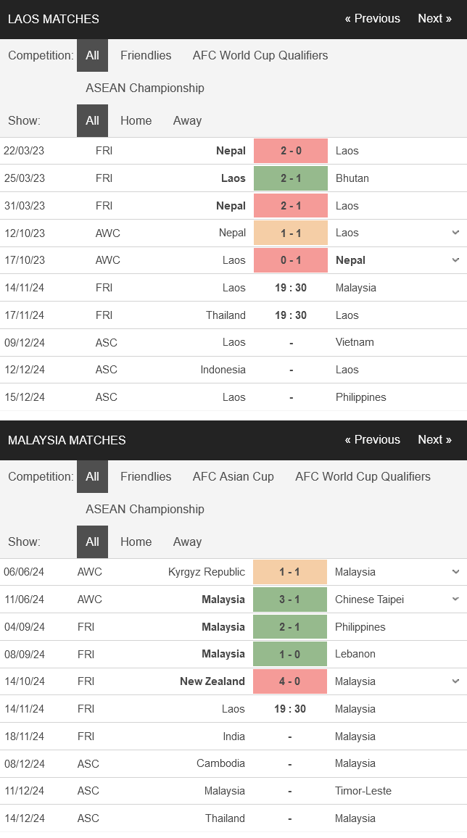Show only Away matches for Laos
This screenshot has height=838, width=467.
click(x=187, y=120)
